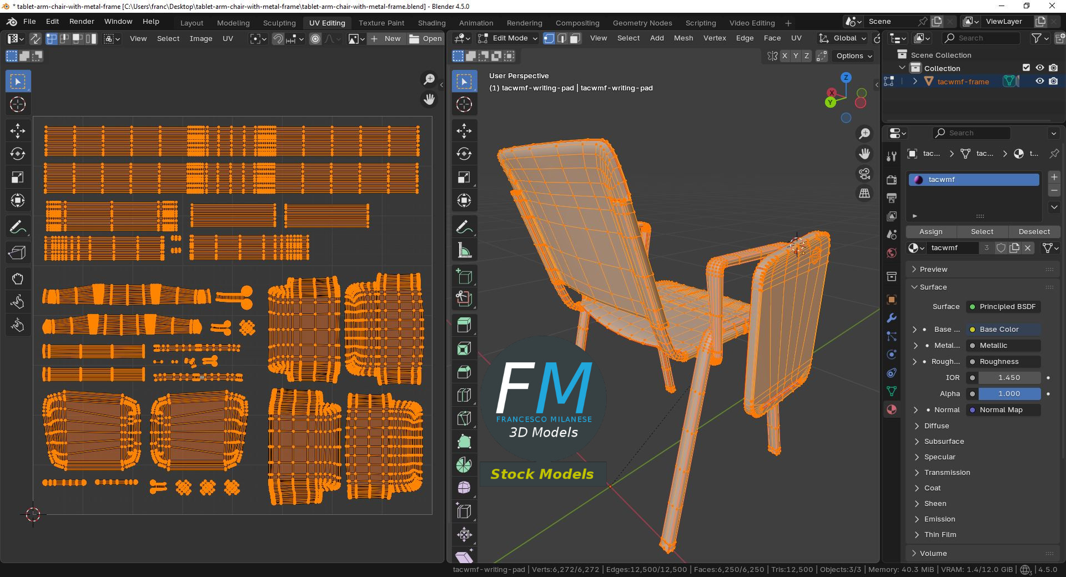Expand the tacwmf-frame object in the outliner
The height and width of the screenshot is (577, 1066).
pyautogui.click(x=914, y=81)
